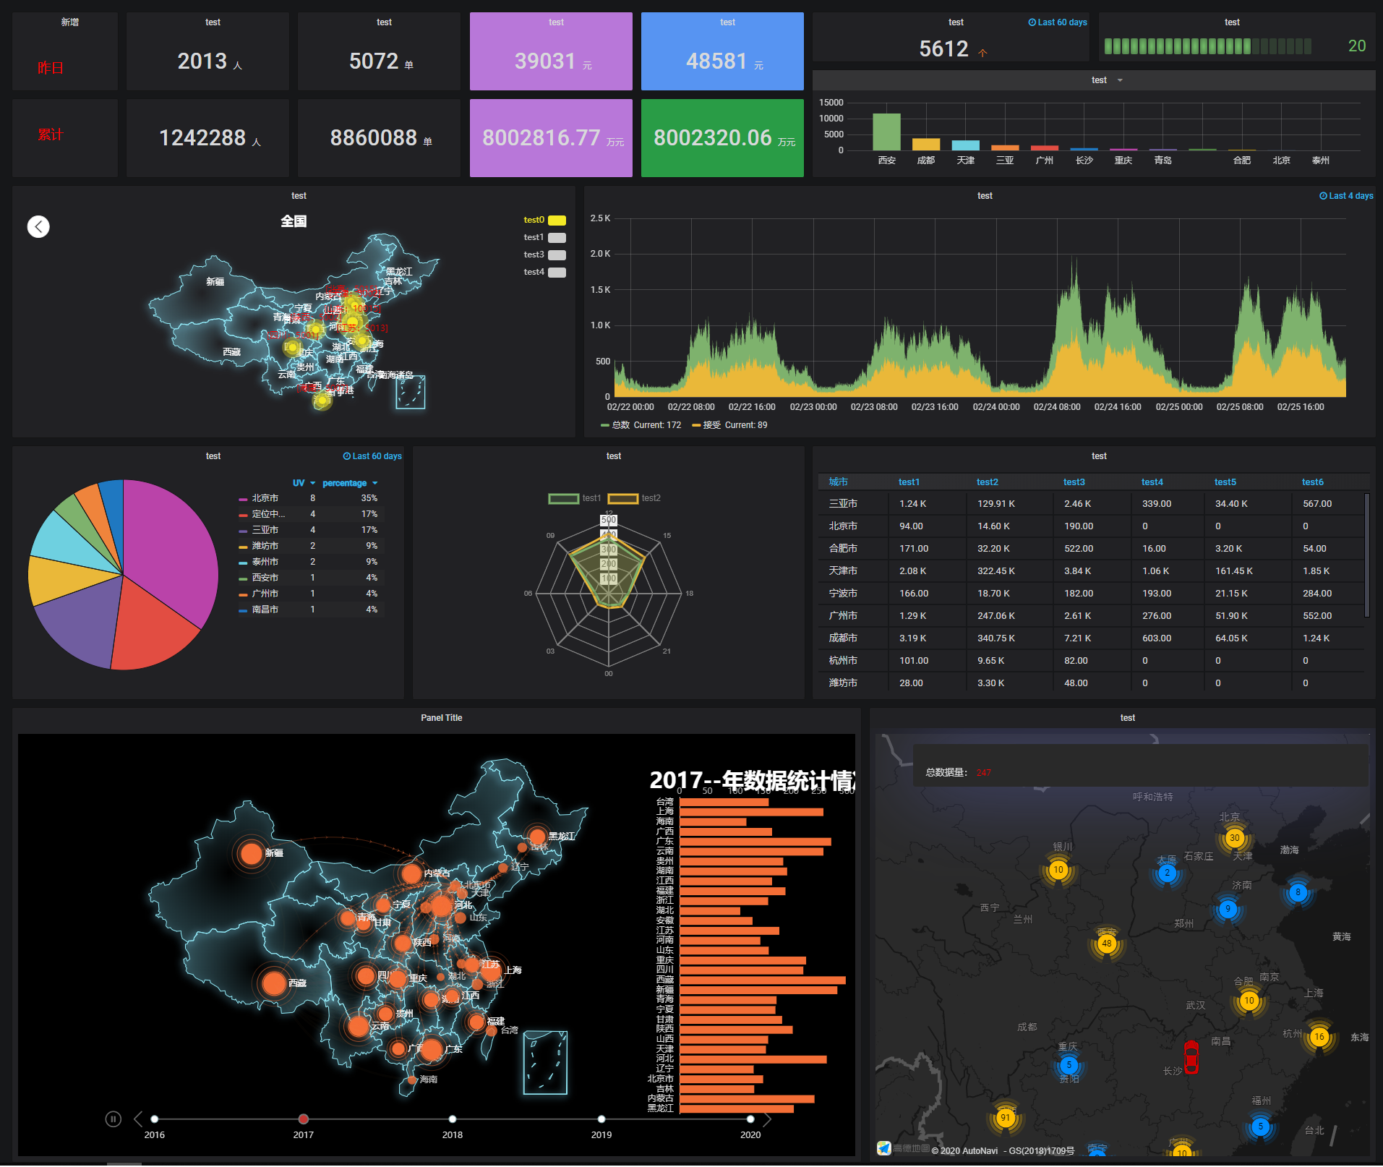Select the 2019 marker on the timeline
1383x1167 pixels.
[601, 1119]
